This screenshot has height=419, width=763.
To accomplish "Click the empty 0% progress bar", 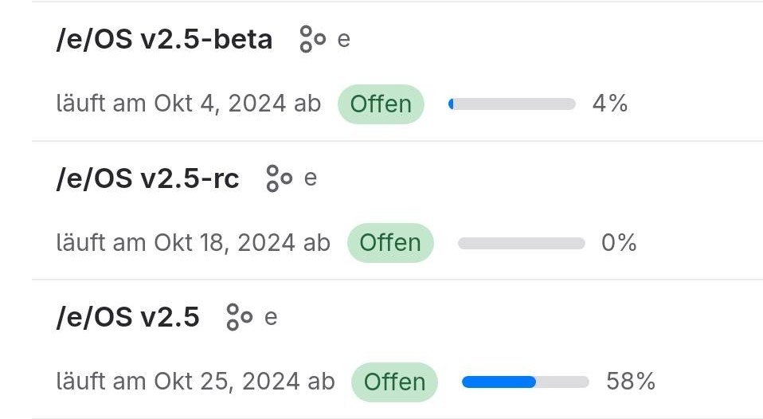I will [x=521, y=243].
